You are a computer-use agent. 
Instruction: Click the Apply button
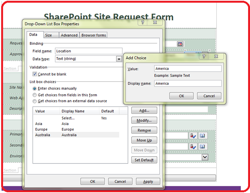tap(148, 182)
